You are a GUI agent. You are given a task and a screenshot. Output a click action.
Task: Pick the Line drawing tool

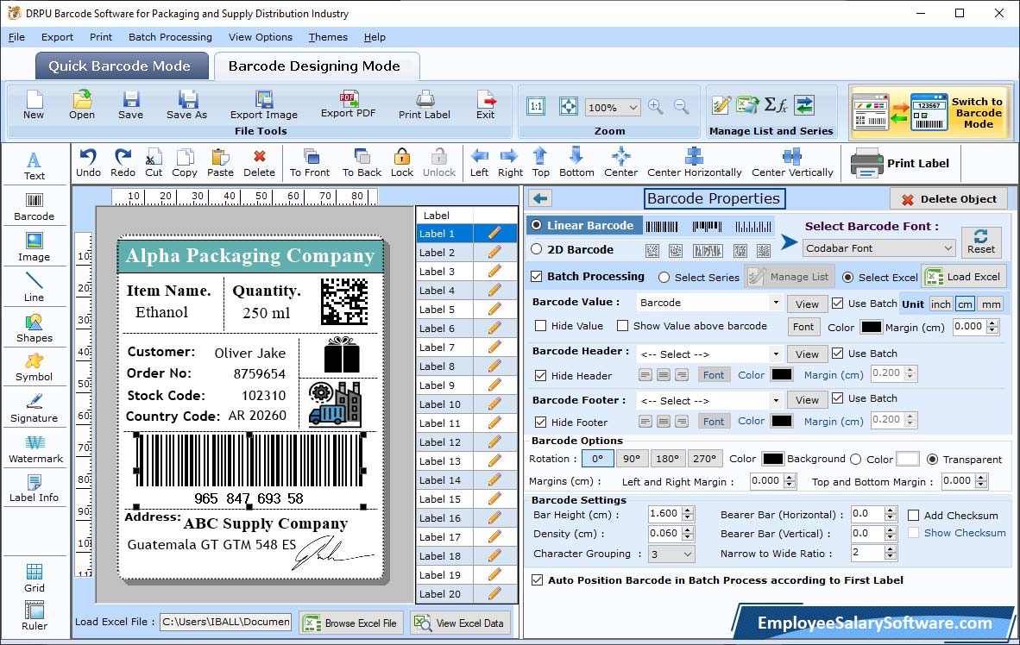click(x=34, y=287)
